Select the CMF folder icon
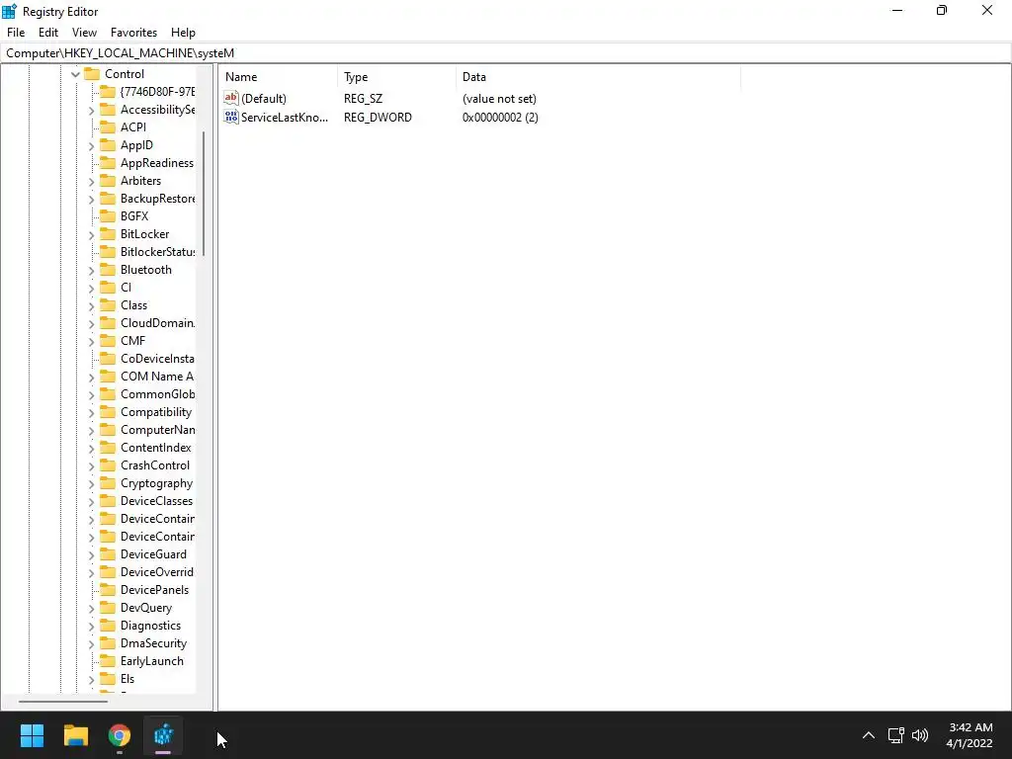1012x759 pixels. point(108,341)
